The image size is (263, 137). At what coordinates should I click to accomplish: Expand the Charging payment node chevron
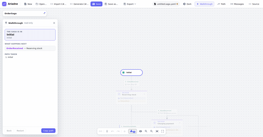tap(180, 123)
